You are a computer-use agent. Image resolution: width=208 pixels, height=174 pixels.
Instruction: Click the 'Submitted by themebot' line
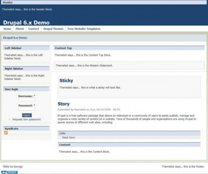pos(89,109)
